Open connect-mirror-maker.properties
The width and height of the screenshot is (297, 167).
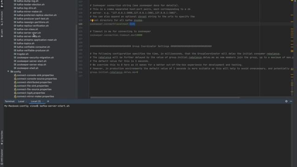[35, 96]
